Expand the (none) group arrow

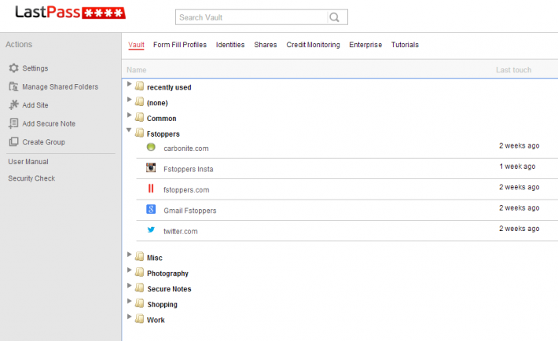130,99
